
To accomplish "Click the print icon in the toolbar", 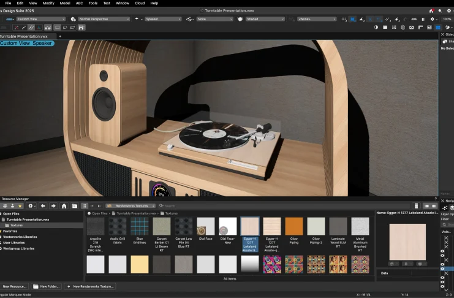I will 81,28.
